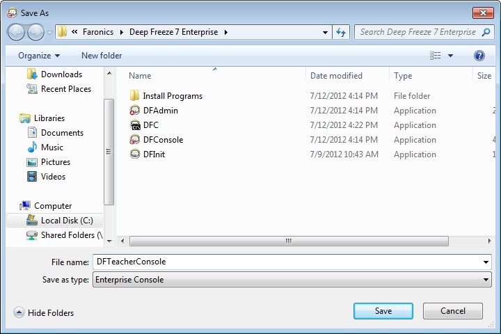The image size is (501, 334).
Task: Select Computer in navigation pane
Action: point(53,206)
